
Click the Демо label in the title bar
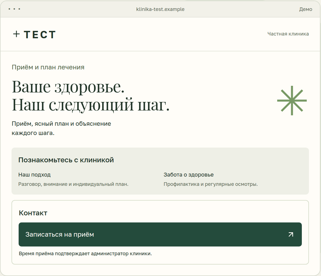306,9
